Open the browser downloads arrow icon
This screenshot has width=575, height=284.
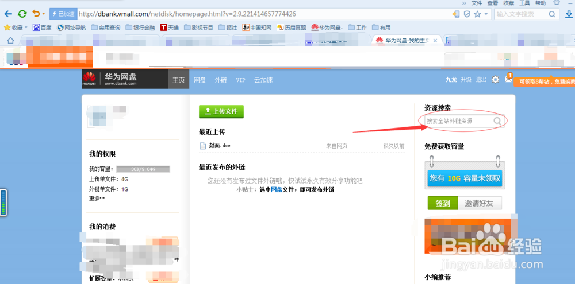pyautogui.click(x=568, y=14)
